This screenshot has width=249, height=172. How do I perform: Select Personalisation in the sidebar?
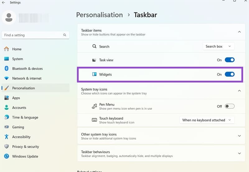coord(35,88)
